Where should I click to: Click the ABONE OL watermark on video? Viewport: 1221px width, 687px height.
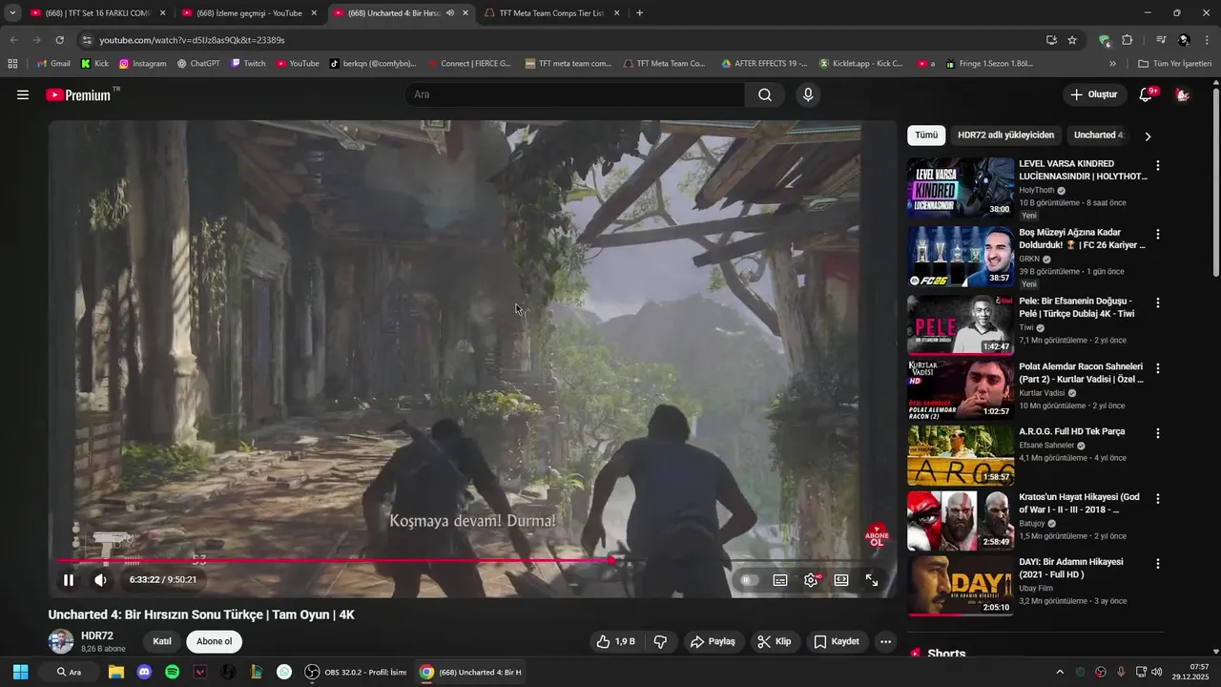pos(877,535)
